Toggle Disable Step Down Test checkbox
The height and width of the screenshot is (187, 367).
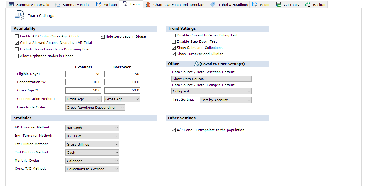coord(174,42)
